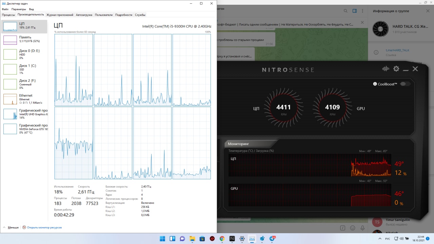Select the Intel UHD Graphics GPU item
Screen dimensions: 434x244
pos(24,114)
